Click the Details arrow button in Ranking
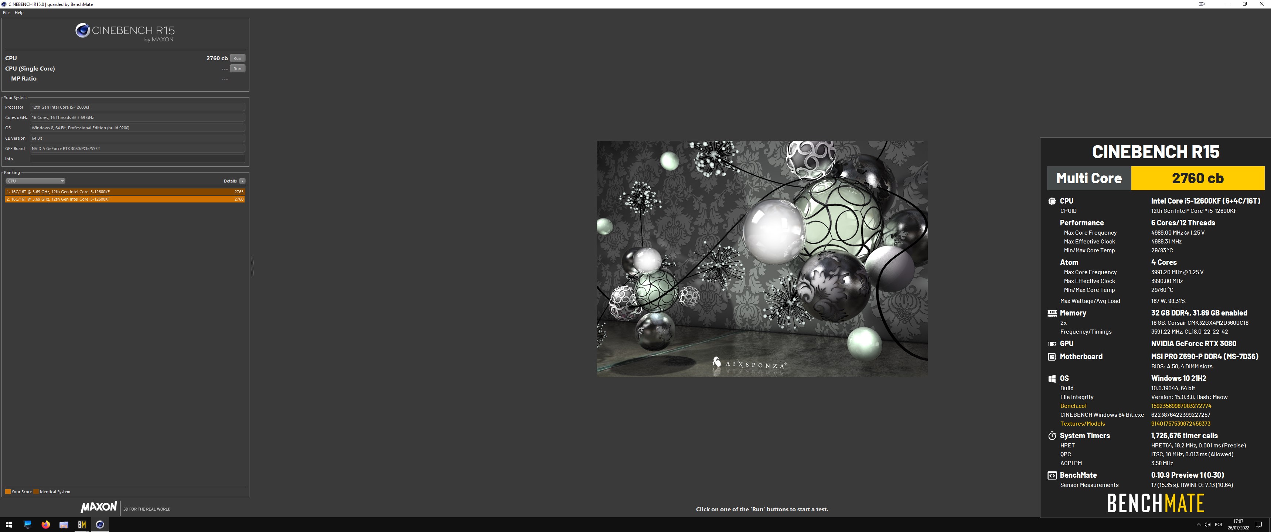1271x532 pixels. tap(242, 181)
